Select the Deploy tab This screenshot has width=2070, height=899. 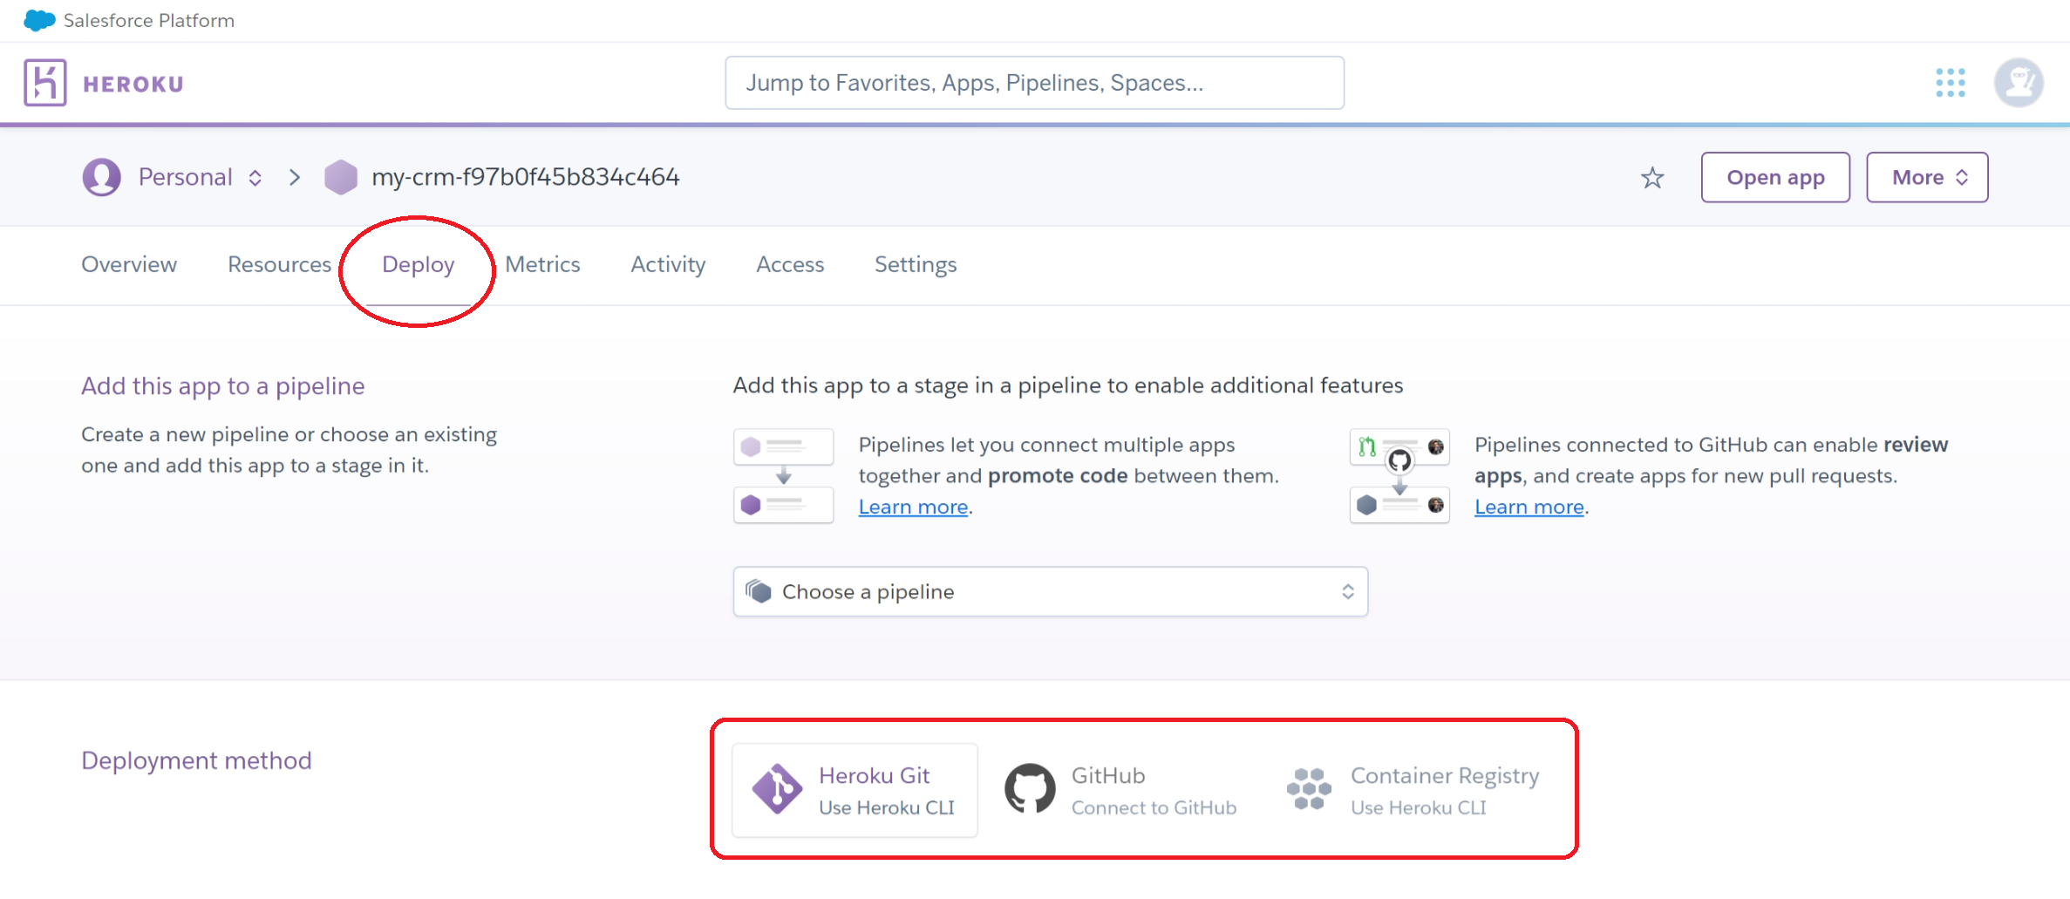pos(418,265)
